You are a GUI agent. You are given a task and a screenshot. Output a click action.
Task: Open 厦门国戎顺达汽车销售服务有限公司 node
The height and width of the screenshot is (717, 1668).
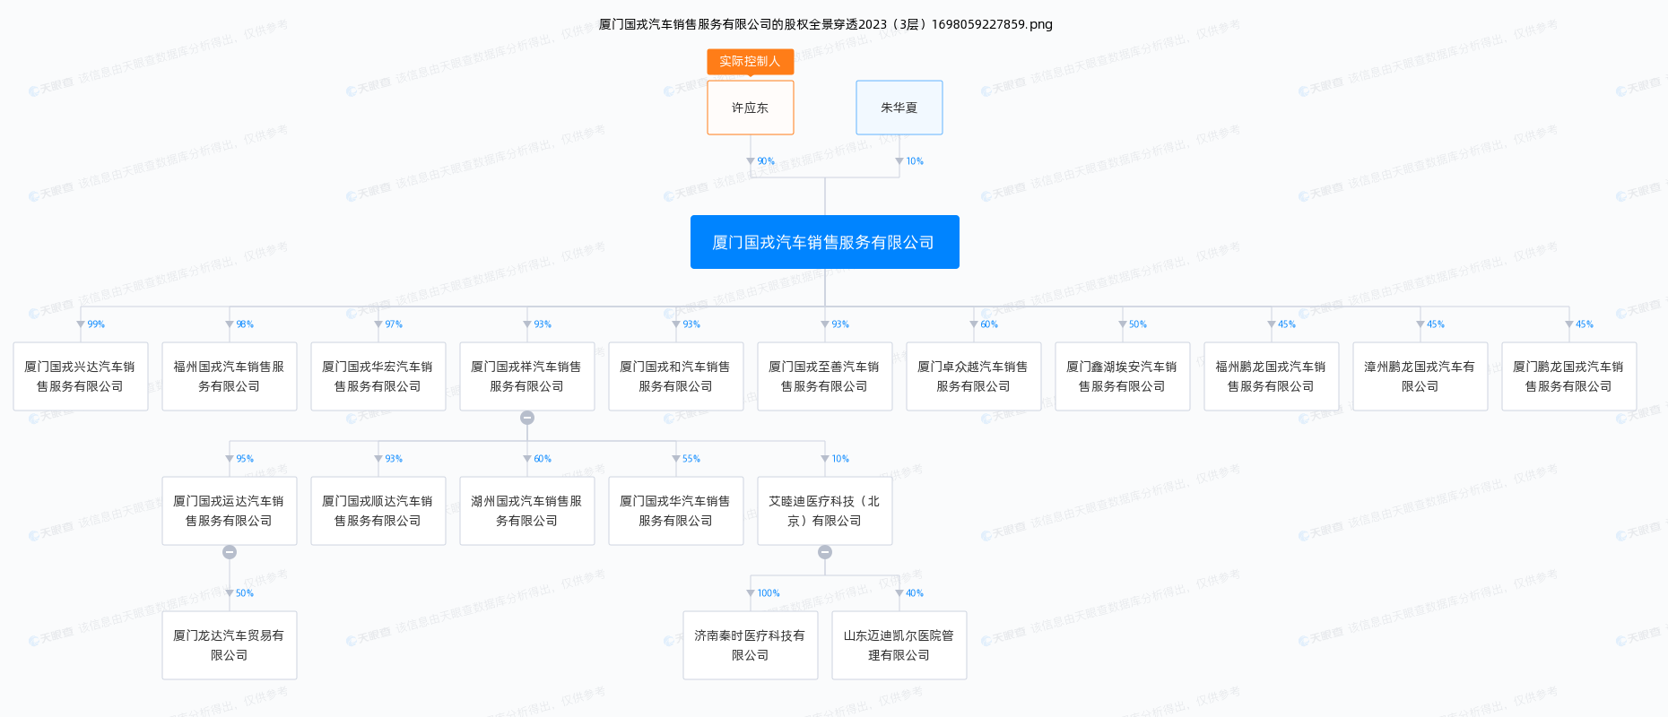tap(378, 511)
